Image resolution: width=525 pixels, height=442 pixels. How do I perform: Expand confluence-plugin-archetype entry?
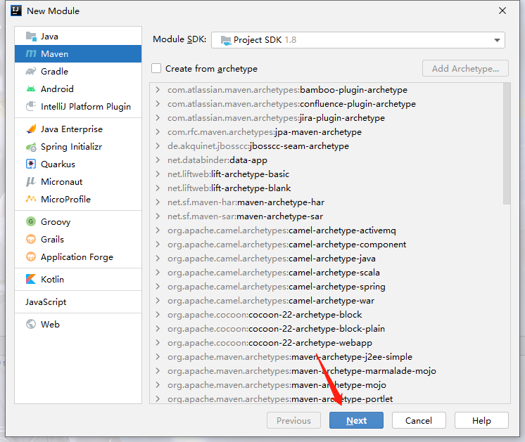(x=158, y=103)
